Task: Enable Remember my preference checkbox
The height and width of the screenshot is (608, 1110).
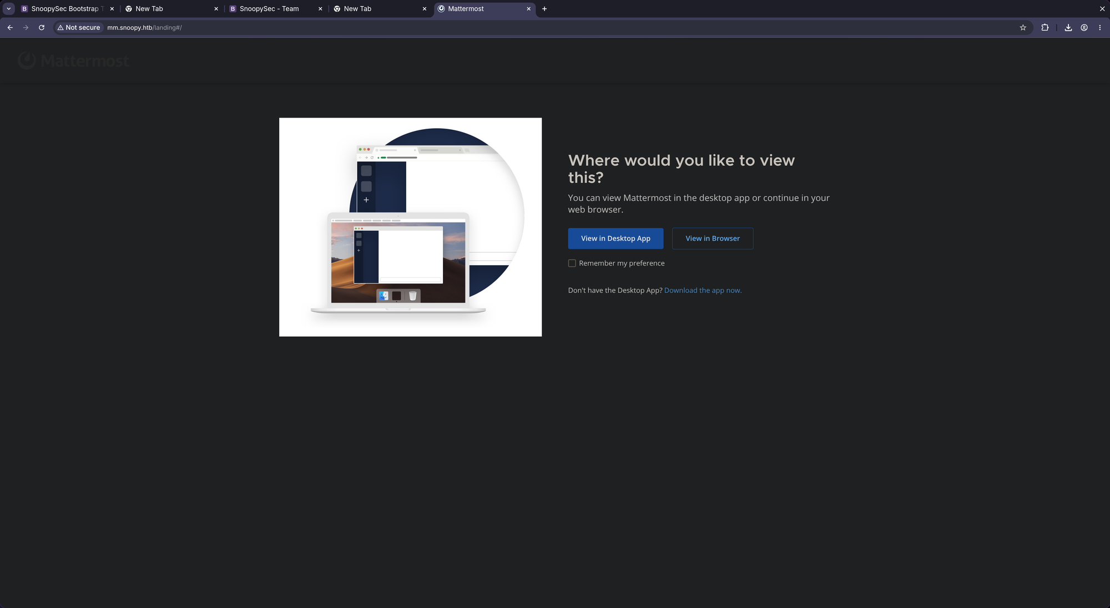Action: coord(572,264)
